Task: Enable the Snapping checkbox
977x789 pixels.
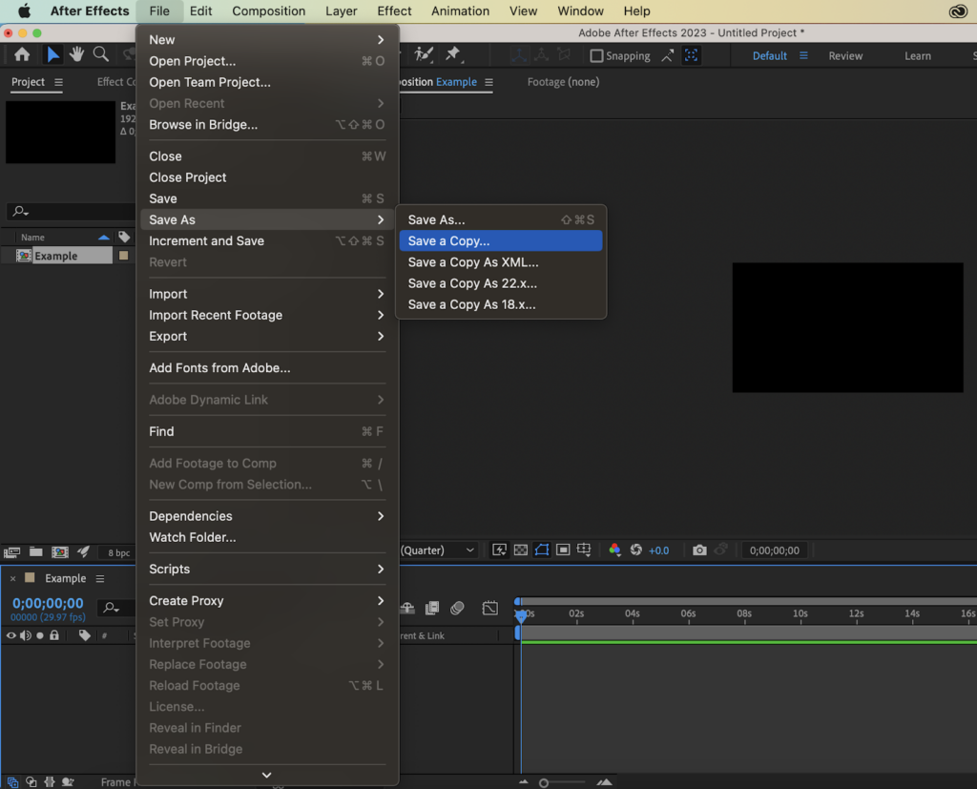Action: pos(596,56)
